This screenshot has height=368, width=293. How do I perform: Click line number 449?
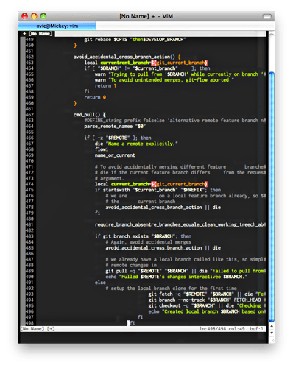[29, 40]
